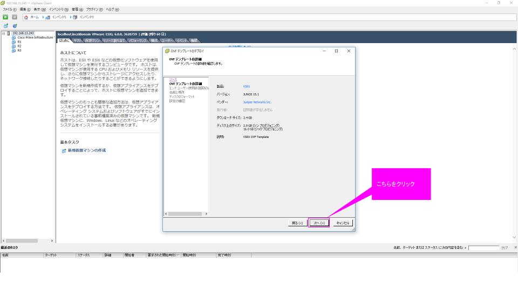Click the wizard steps horizontal scrollbar
Image resolution: width=518 pixels, height=291 pixels.
pos(185,214)
